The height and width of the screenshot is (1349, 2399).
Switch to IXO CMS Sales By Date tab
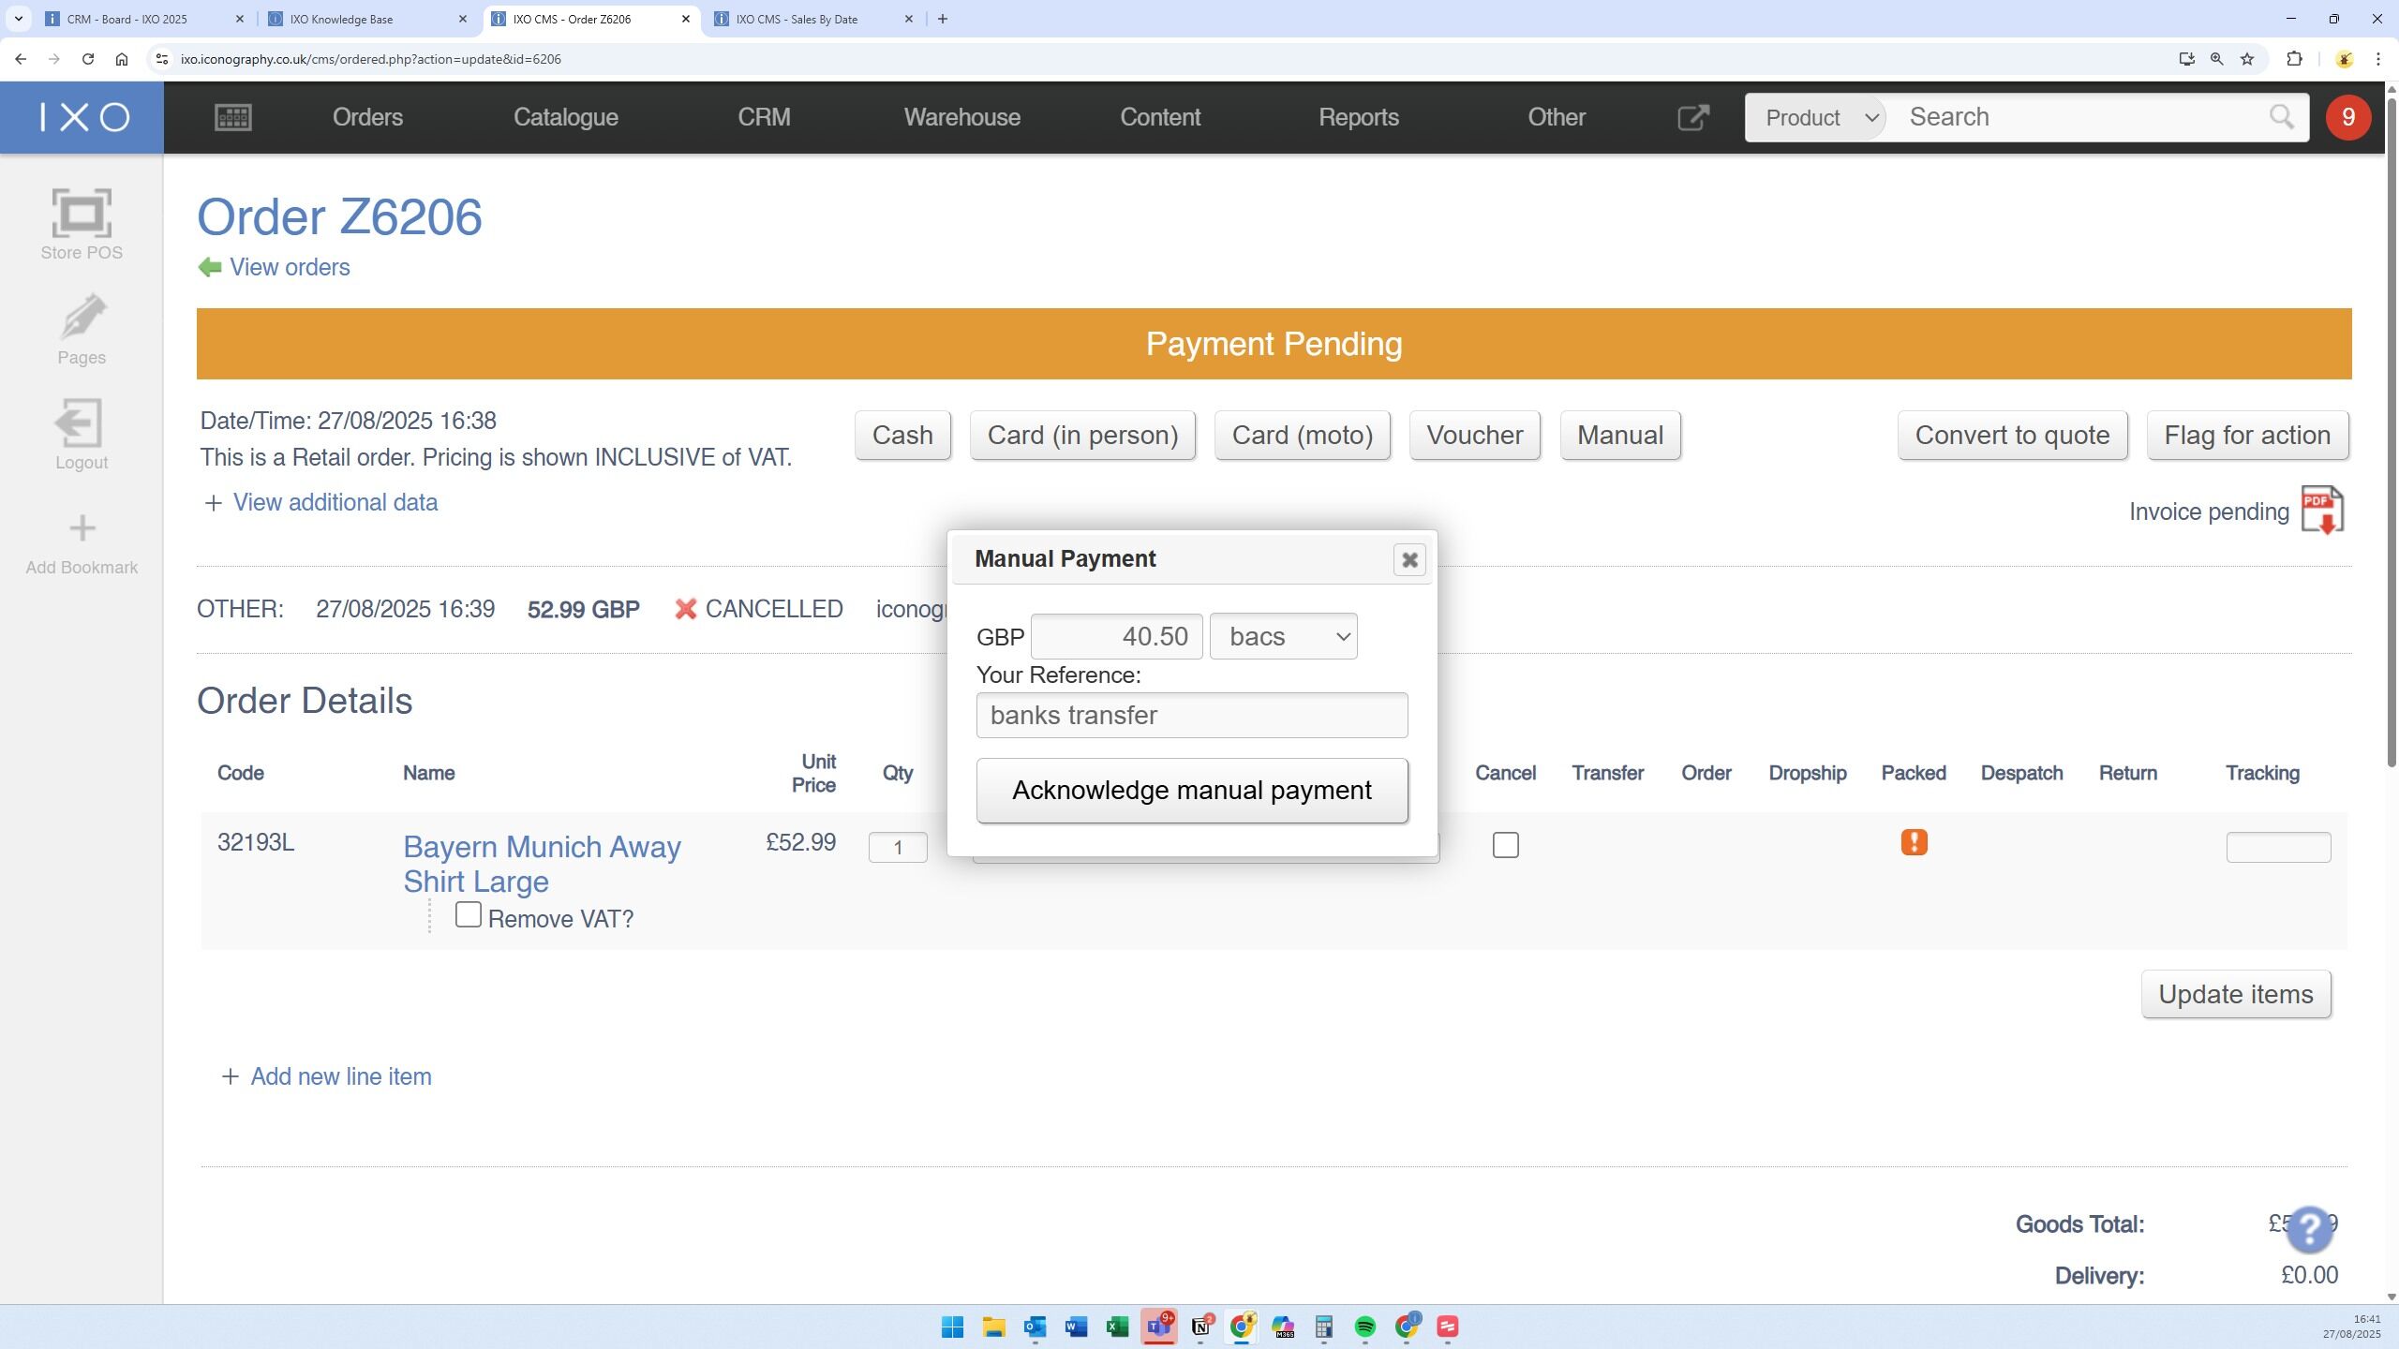(x=797, y=19)
